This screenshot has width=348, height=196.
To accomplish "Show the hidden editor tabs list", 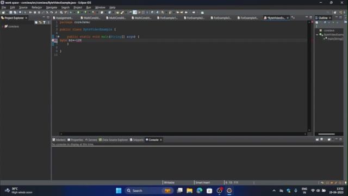I will click(x=293, y=18).
